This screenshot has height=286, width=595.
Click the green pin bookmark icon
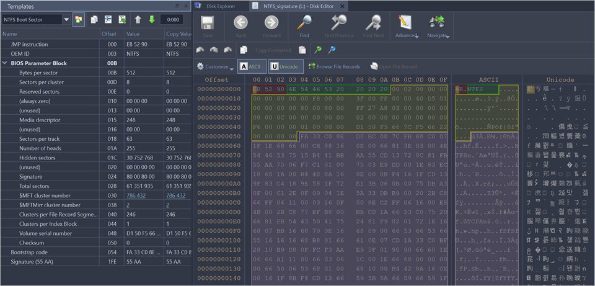tap(317, 50)
